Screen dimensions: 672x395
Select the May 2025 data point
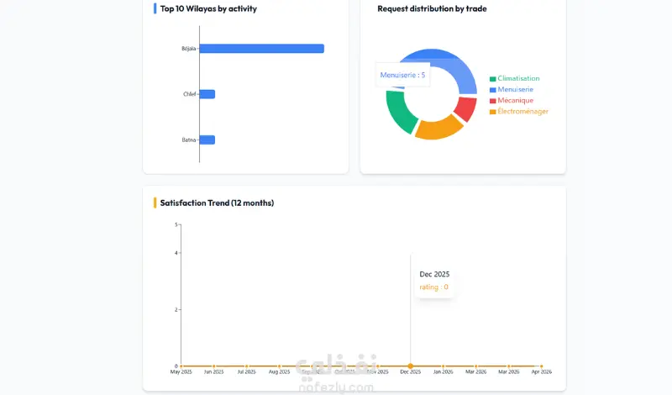(x=181, y=366)
